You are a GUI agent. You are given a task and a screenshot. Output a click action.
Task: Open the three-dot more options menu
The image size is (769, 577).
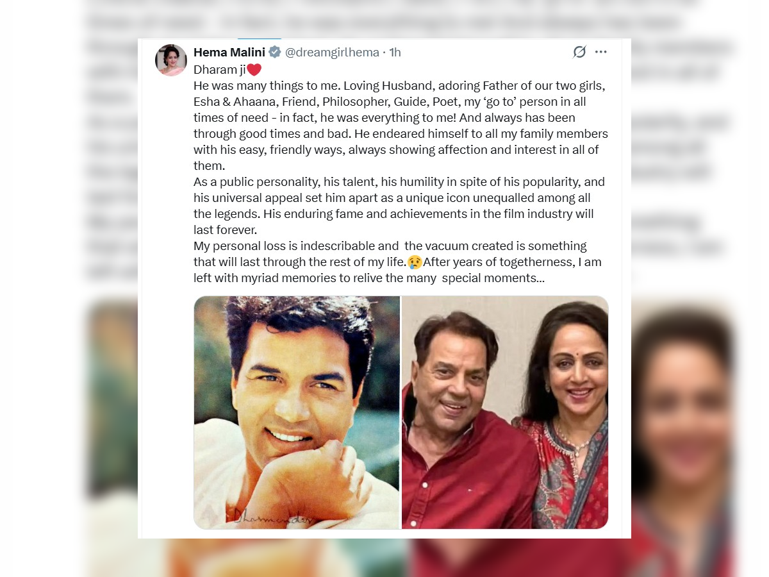600,52
